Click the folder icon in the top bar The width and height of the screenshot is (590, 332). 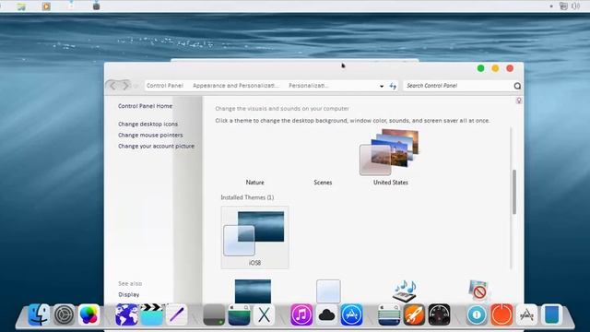pos(21,6)
